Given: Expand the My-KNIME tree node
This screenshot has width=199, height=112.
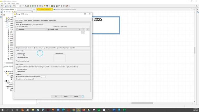Looking at the screenshot, I should pyautogui.click(x=5, y=18).
